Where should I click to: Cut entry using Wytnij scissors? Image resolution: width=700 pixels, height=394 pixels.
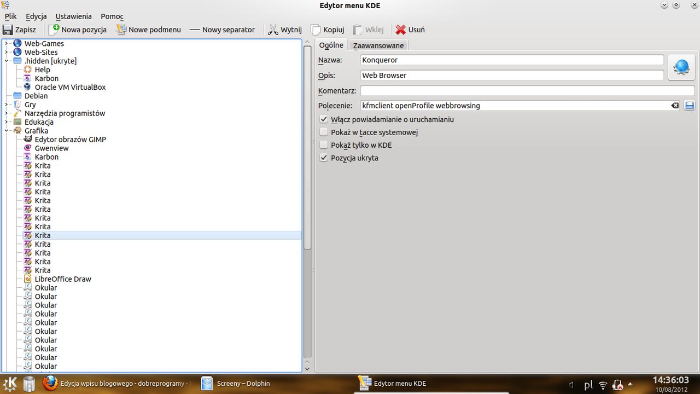tap(273, 30)
